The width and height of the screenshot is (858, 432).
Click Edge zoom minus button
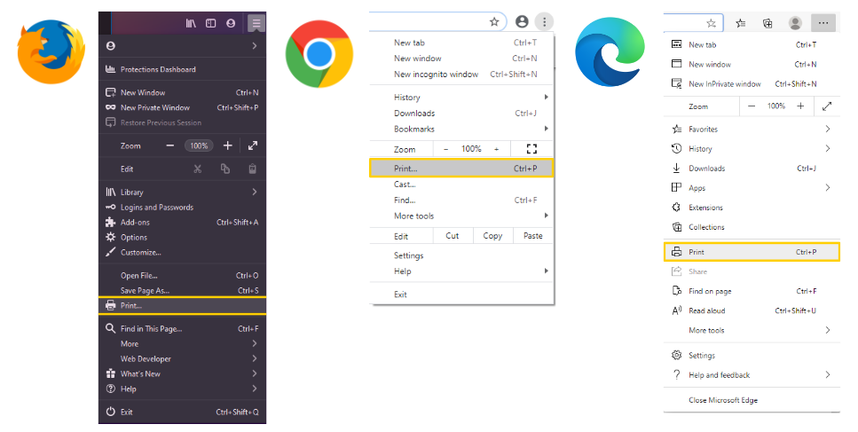(752, 106)
